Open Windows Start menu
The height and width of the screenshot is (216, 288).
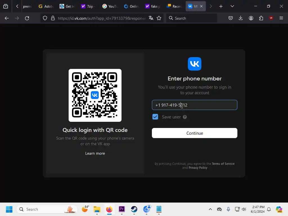point(9,209)
